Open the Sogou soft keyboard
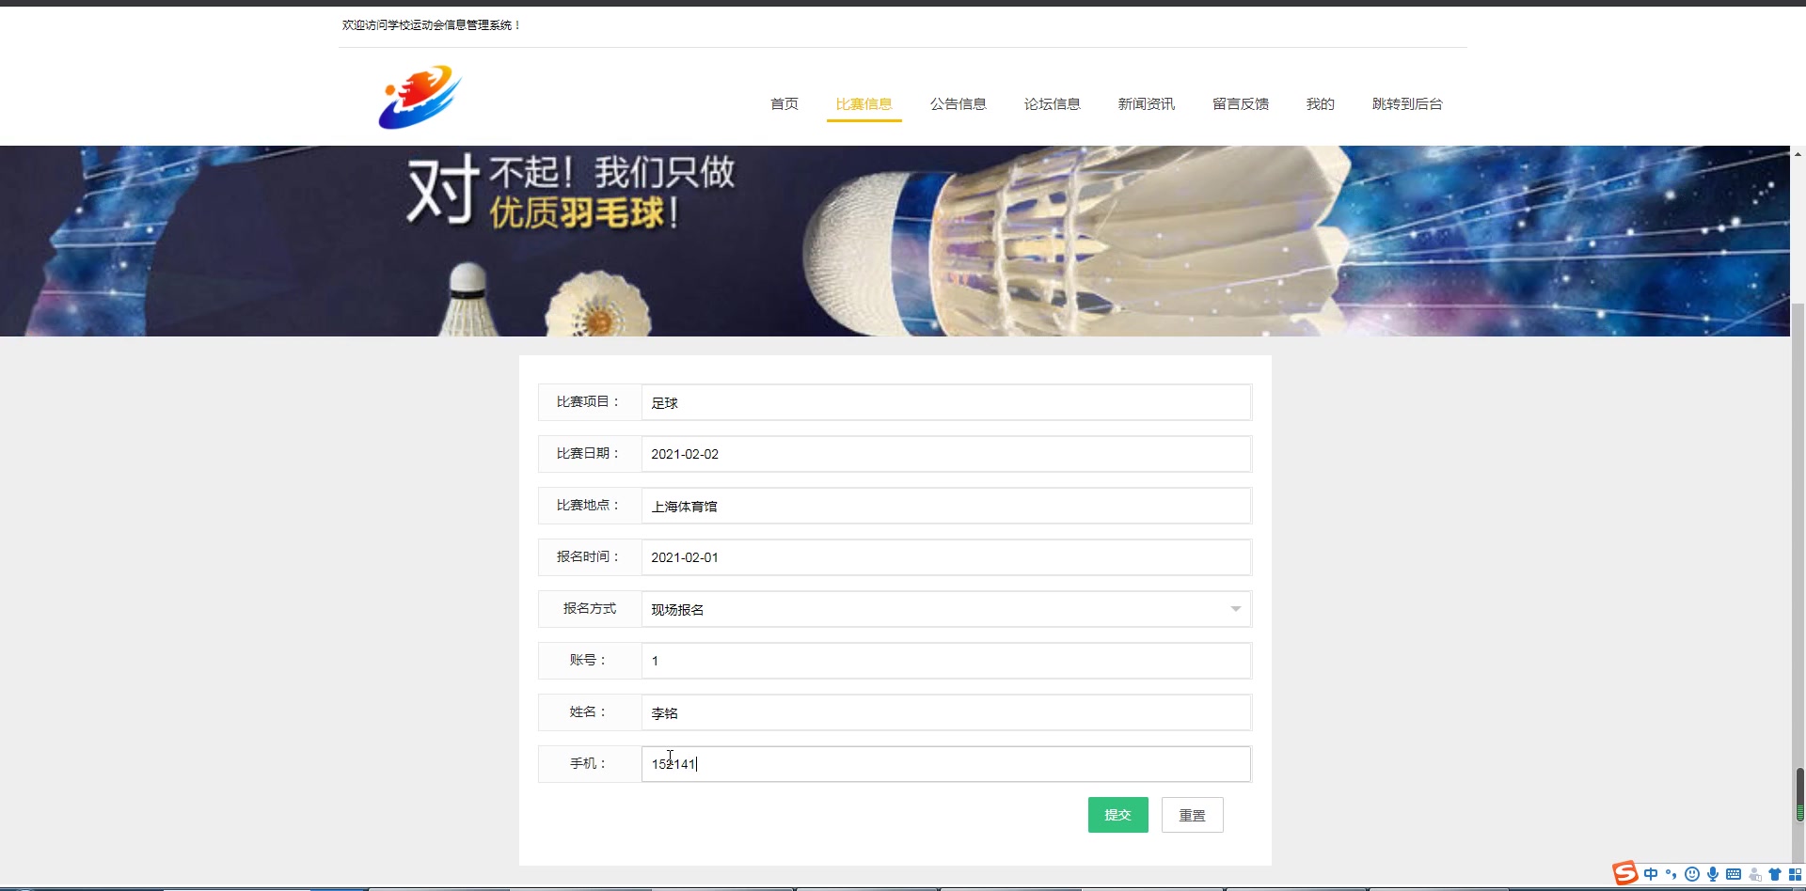The width and height of the screenshot is (1806, 891). click(1734, 874)
